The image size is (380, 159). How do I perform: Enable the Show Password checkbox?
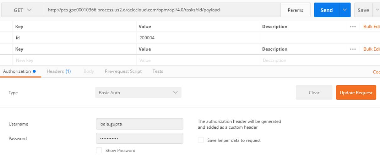[99, 150]
